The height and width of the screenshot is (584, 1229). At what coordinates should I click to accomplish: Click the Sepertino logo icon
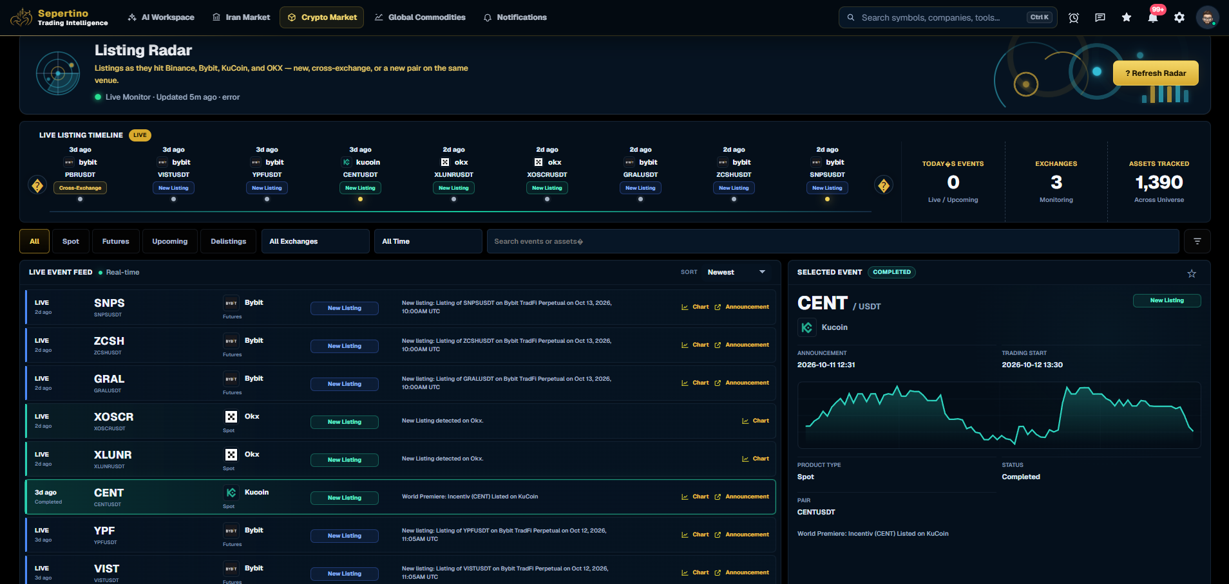(22, 17)
